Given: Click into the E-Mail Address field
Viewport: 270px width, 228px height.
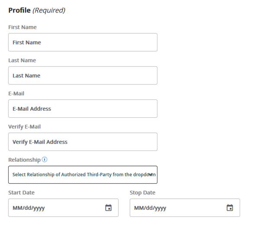Looking at the screenshot, I should [x=83, y=109].
